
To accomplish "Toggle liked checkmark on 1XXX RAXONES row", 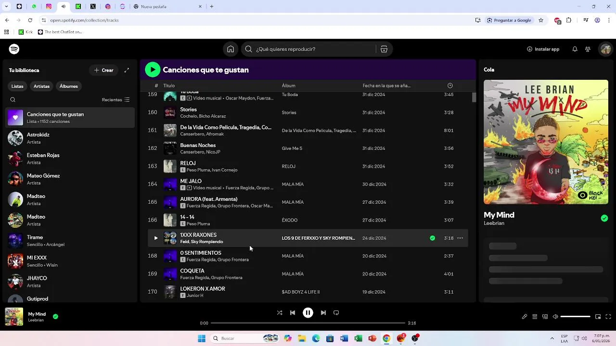I will click(432, 238).
